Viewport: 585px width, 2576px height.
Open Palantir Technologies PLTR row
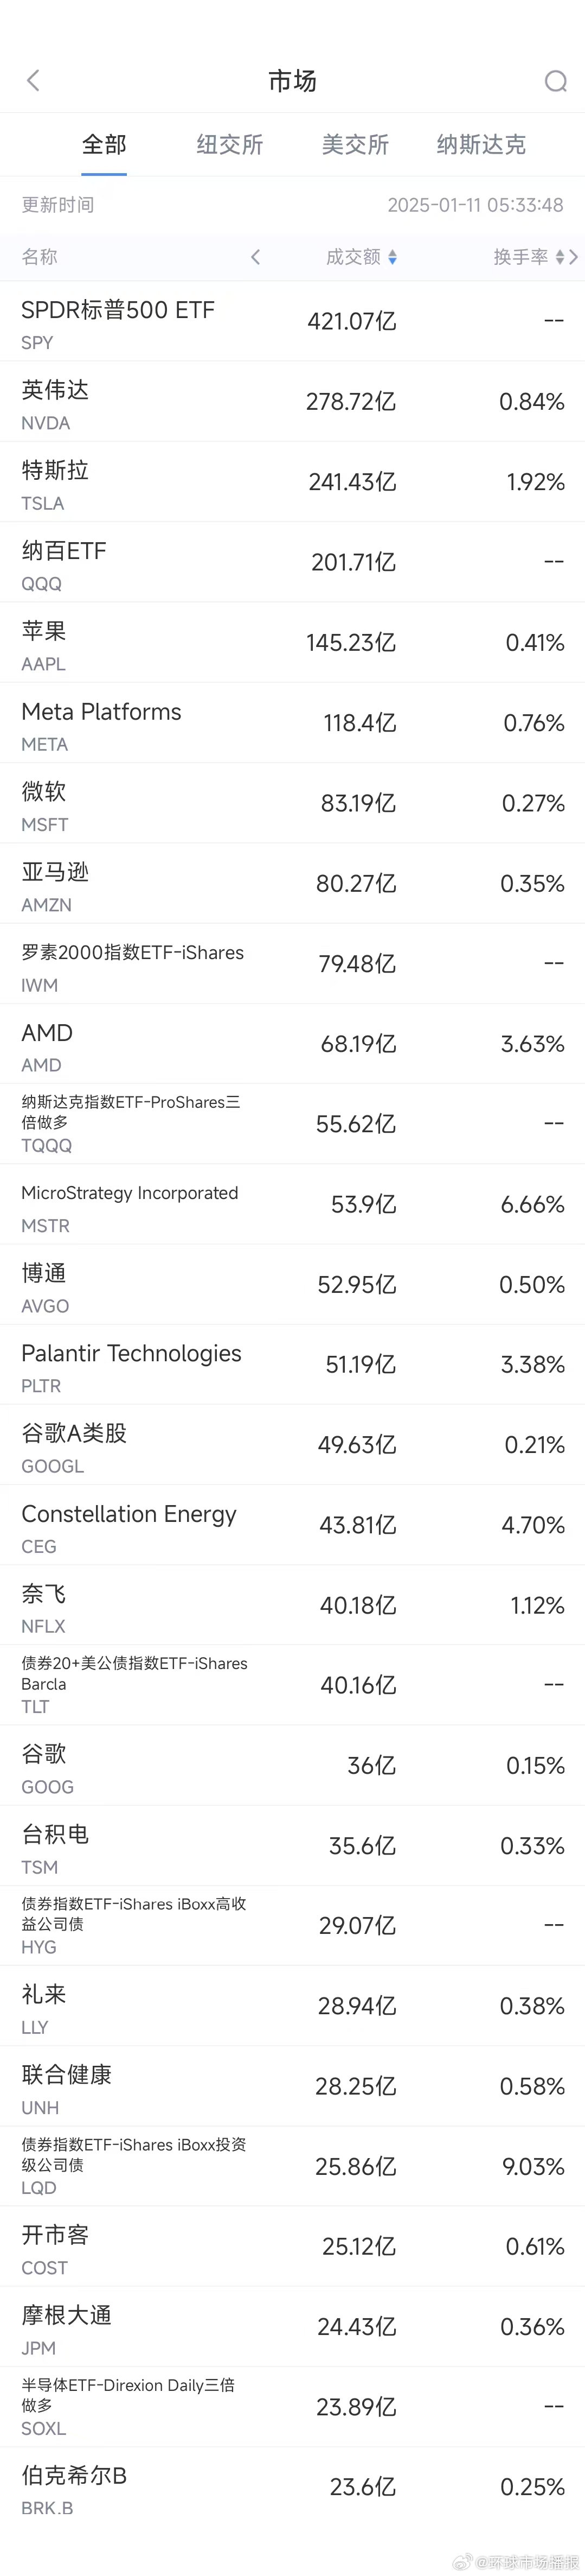pos(293,1365)
